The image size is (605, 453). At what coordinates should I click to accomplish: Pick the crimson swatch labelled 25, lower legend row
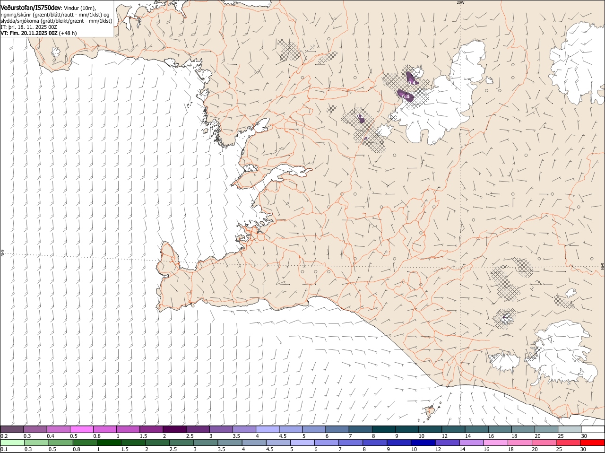coord(569,443)
